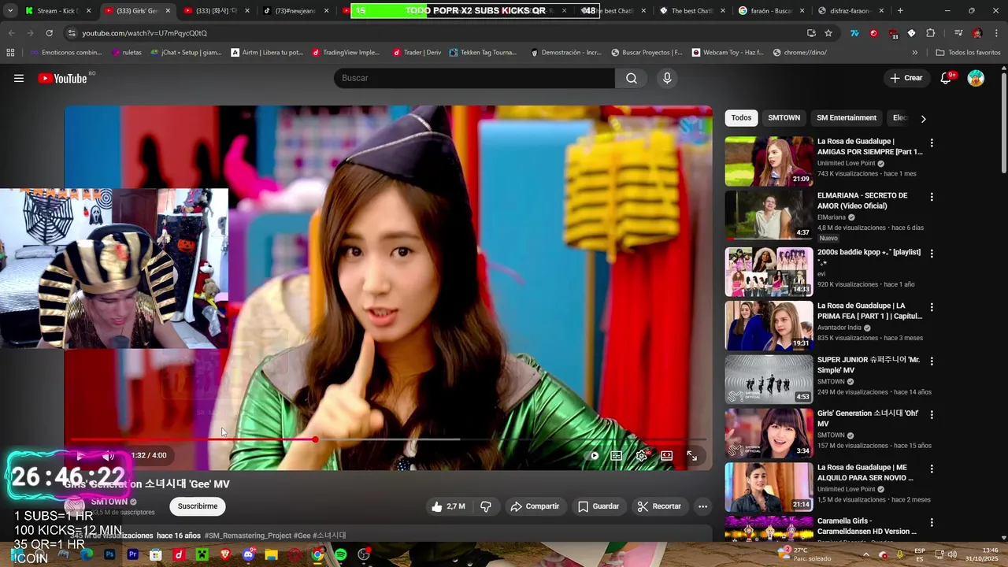Screen dimensions: 1008x567
Task: Open the YouTube hamburger guide menu
Action: [x=19, y=78]
